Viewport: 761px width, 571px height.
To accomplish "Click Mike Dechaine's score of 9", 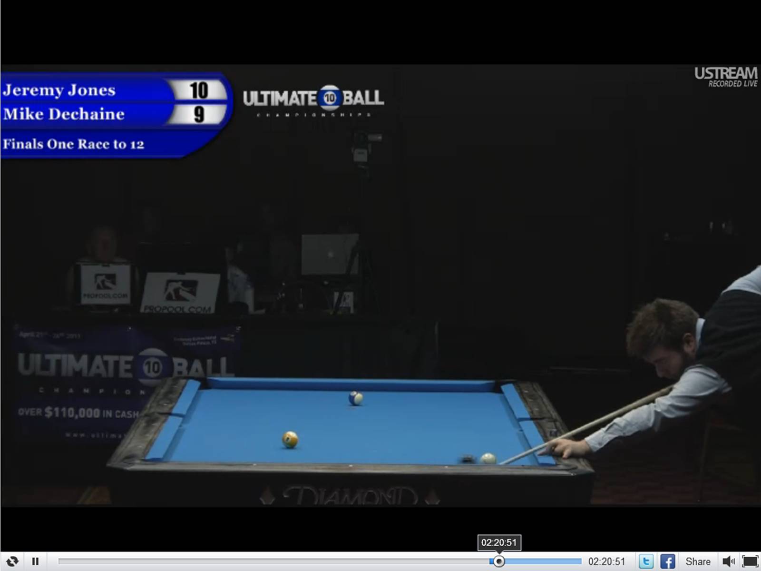I will [199, 114].
